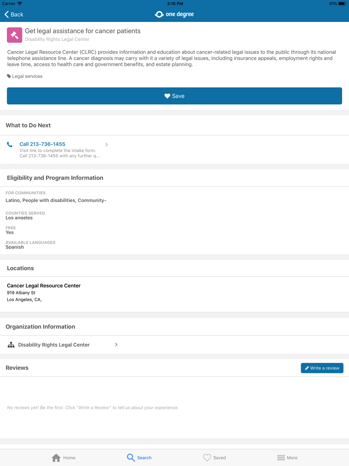Screen dimensions: 349x466
Task: Open the Home tab icon
Action: pos(56,458)
